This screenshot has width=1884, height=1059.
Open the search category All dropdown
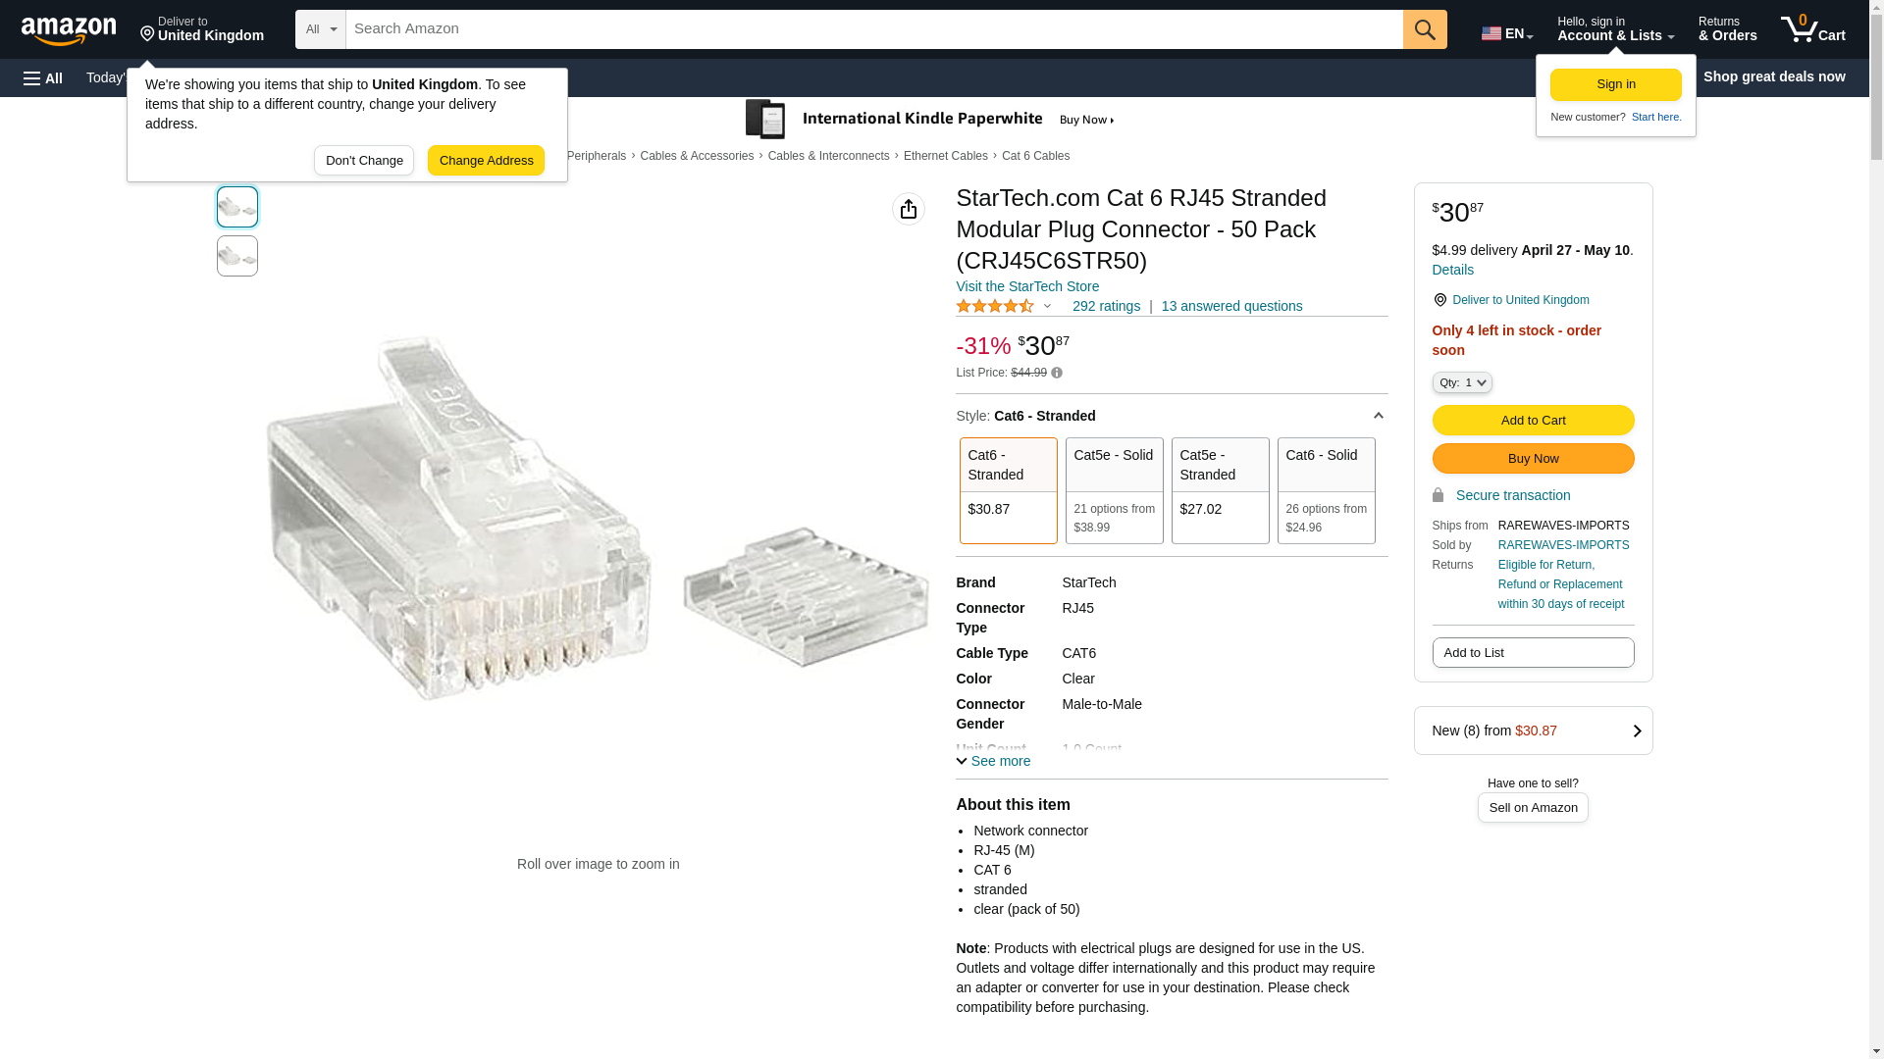coord(320,29)
